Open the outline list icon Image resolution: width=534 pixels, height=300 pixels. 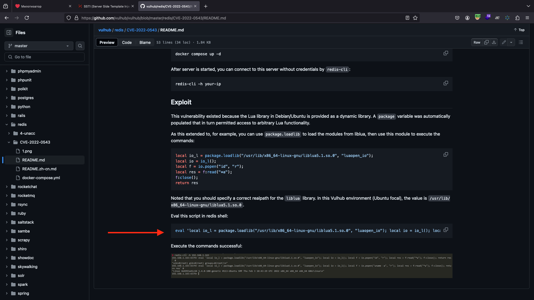pos(521,42)
